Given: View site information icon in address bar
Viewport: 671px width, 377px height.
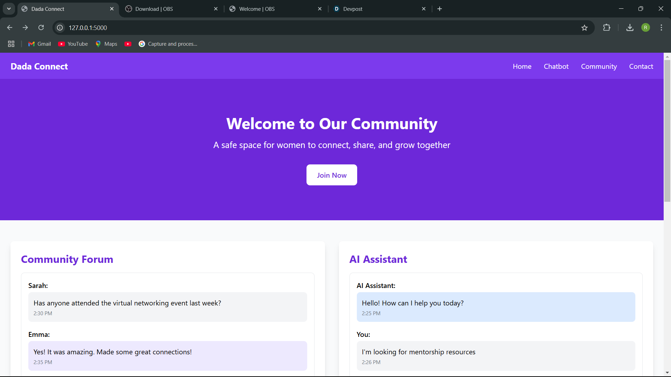Looking at the screenshot, I should [x=60, y=28].
